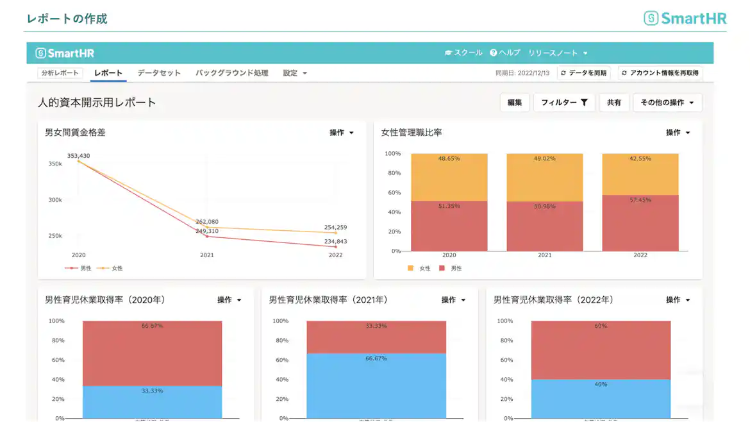
Task: Click the 共有 button
Action: tap(614, 102)
